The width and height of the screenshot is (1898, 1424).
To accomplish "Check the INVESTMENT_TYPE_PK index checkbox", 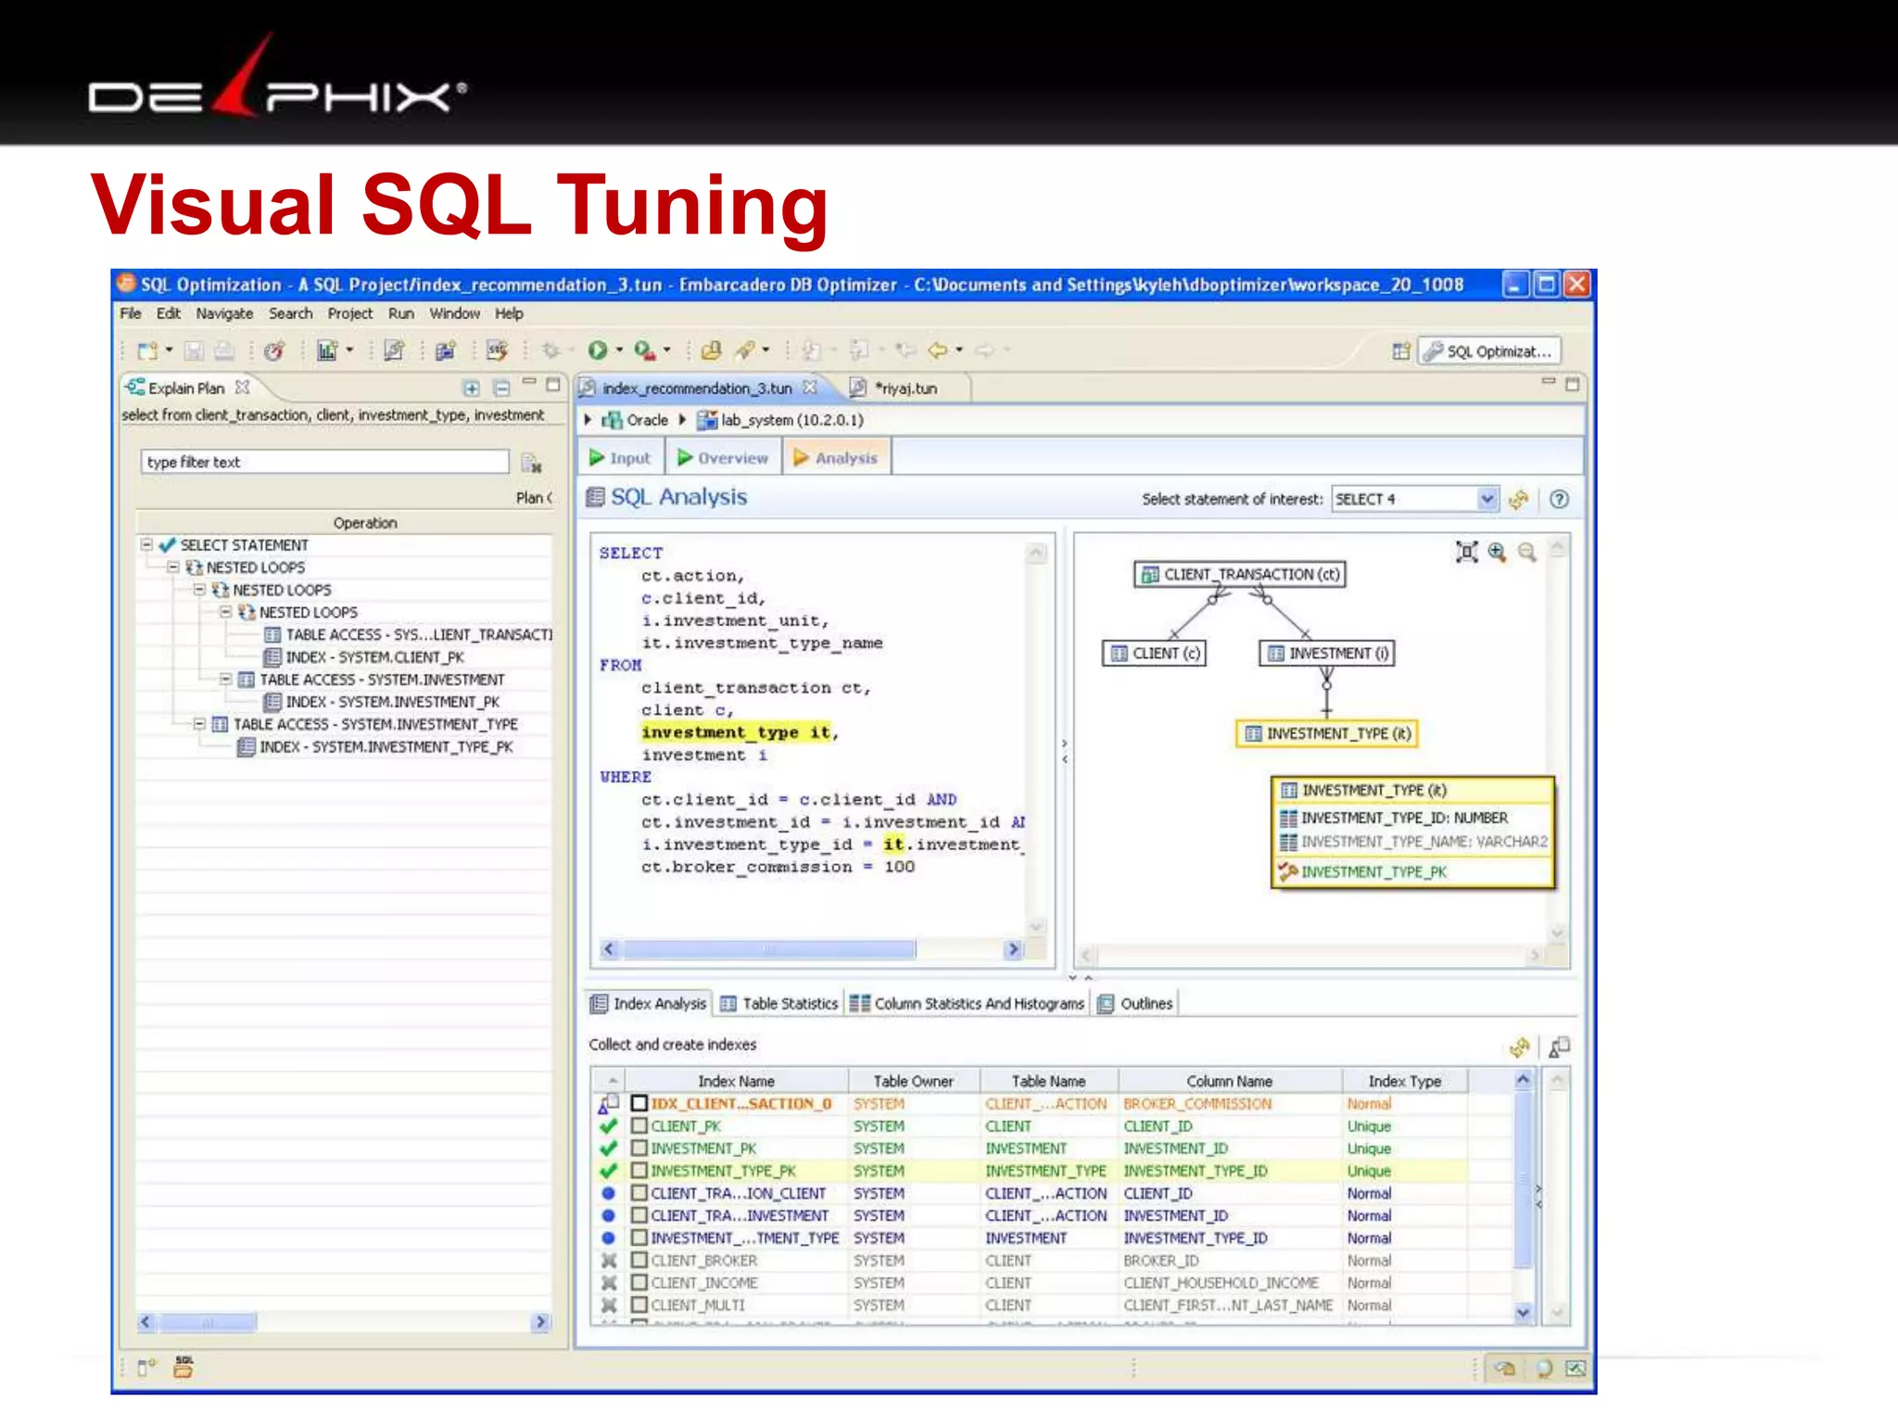I will (639, 1171).
